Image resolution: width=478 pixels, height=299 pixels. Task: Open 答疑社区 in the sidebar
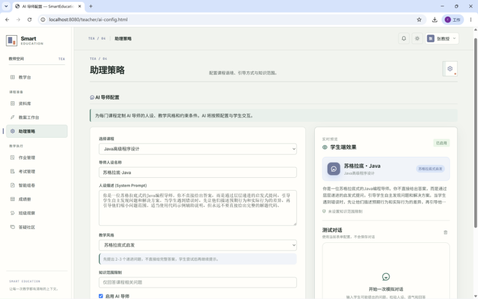tap(36, 227)
